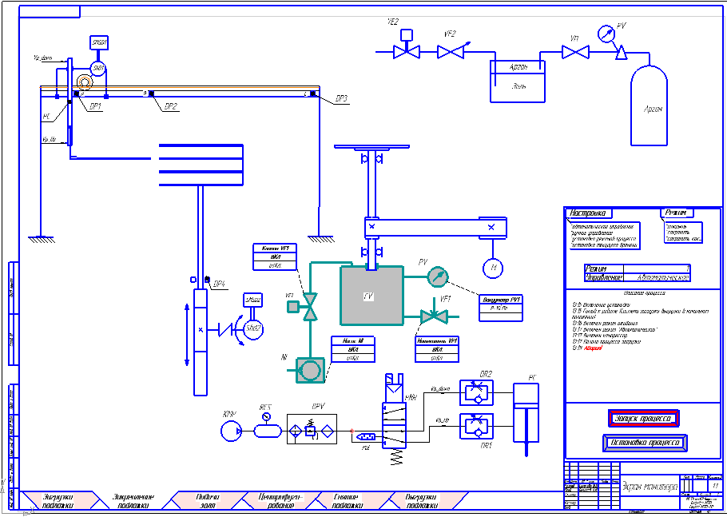Click the compressor KM circle symbol
Screen dimensions: 727x517
coord(231,431)
